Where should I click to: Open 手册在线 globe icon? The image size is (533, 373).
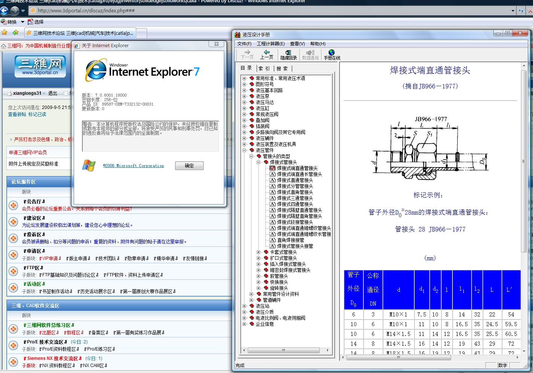point(332,55)
